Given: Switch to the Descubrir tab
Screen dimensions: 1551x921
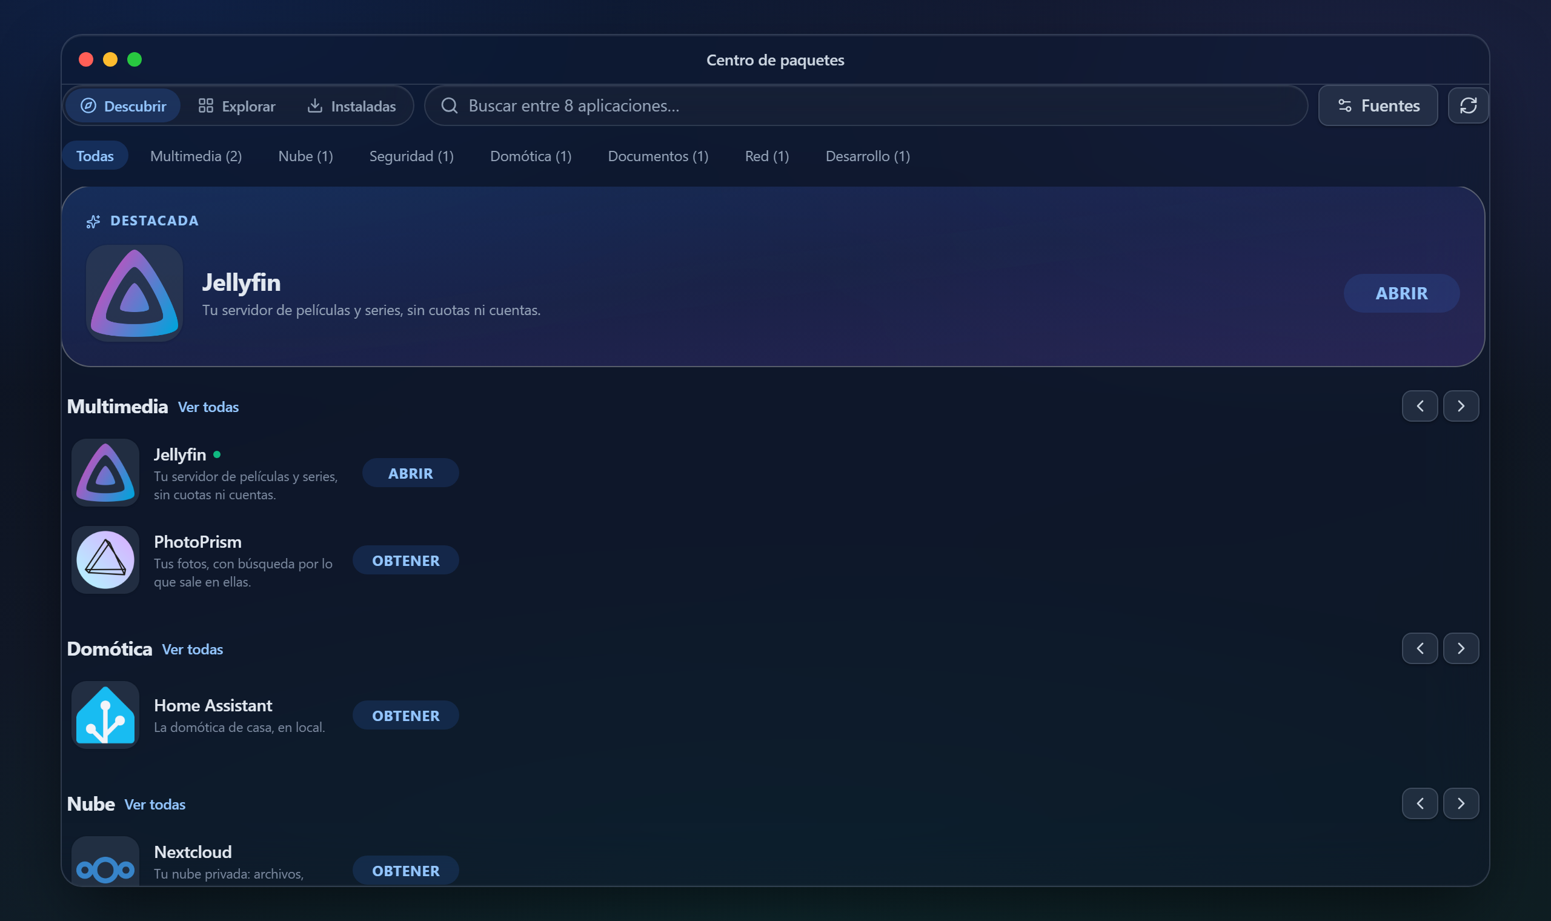Looking at the screenshot, I should pos(123,106).
